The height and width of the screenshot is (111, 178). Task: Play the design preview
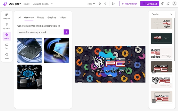113,4
